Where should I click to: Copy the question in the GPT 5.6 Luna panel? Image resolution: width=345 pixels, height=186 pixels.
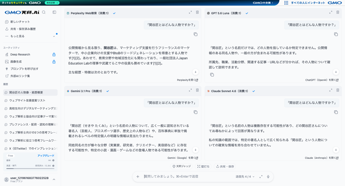click(x=336, y=34)
